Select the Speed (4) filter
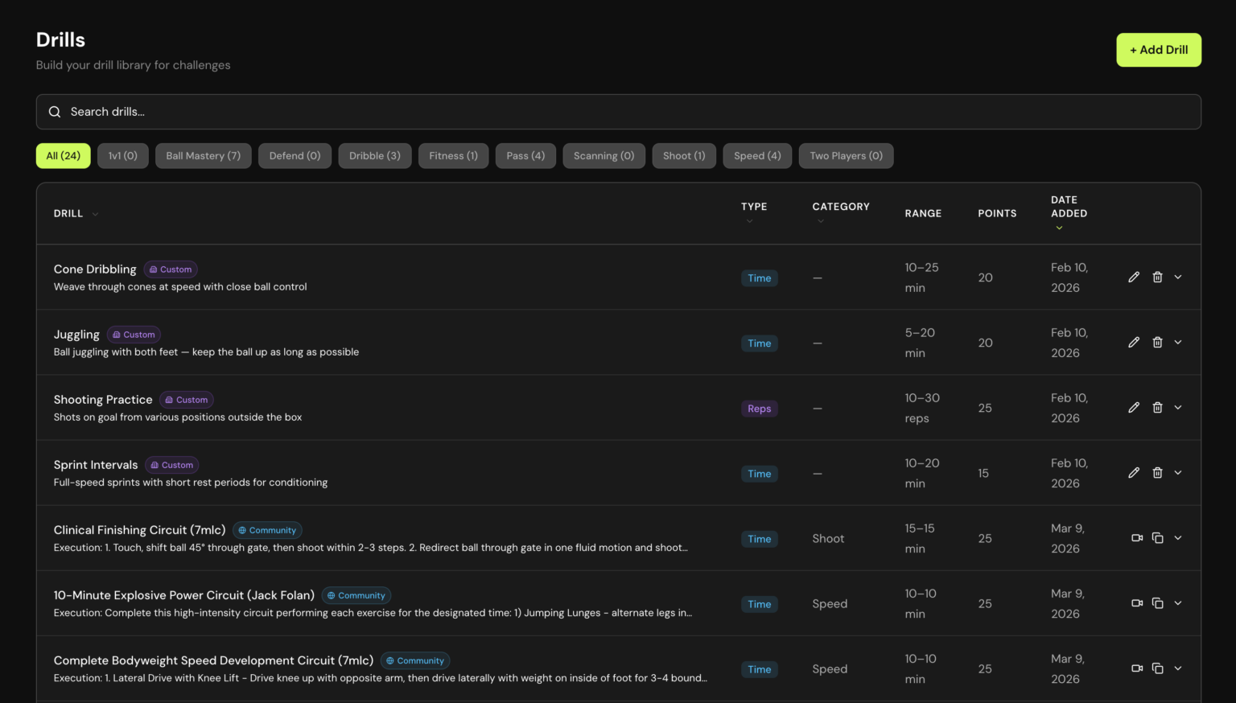 [x=756, y=156]
